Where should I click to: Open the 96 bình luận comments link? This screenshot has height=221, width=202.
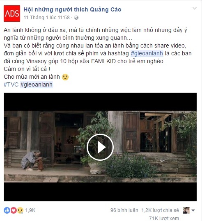pos(124,210)
